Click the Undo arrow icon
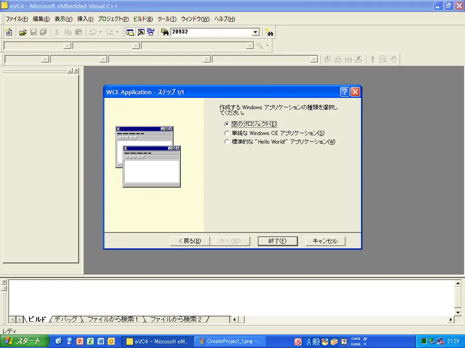This screenshot has width=465, height=348. click(93, 32)
